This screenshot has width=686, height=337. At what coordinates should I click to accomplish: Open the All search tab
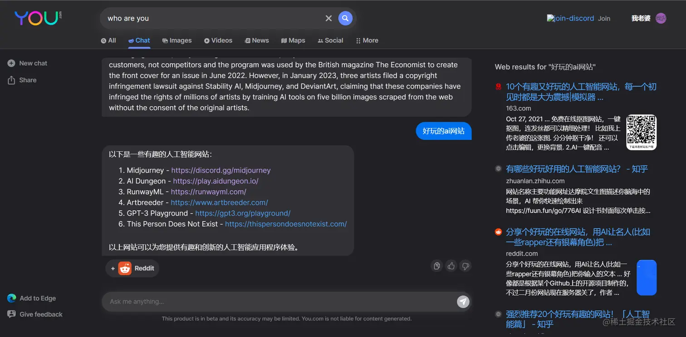108,40
